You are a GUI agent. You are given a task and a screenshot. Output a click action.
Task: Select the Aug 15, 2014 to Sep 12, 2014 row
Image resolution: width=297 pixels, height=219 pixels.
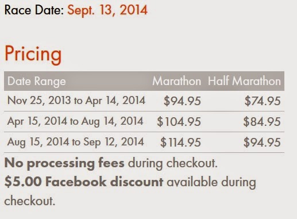[x=144, y=143]
